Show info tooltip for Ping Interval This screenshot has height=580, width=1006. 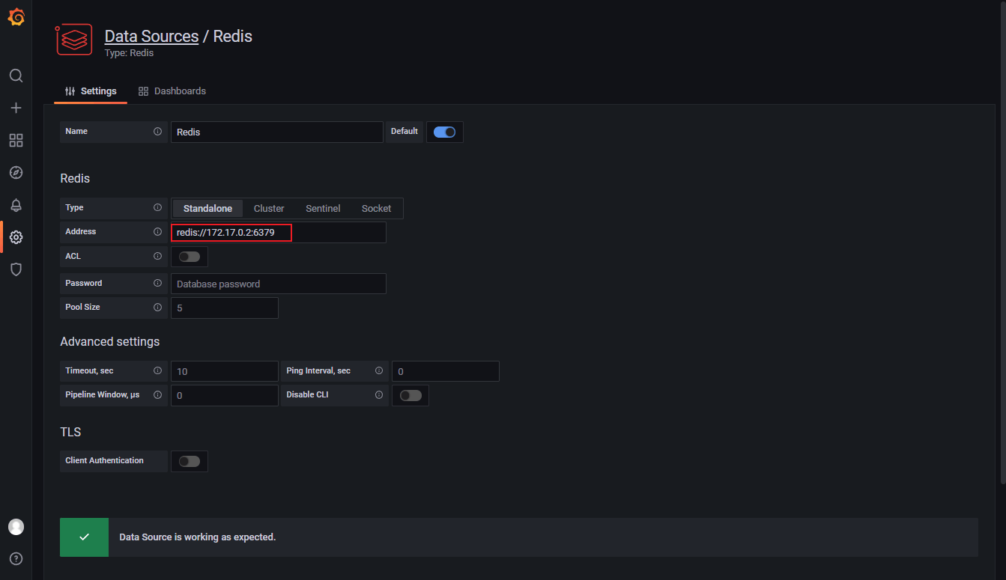tap(378, 370)
